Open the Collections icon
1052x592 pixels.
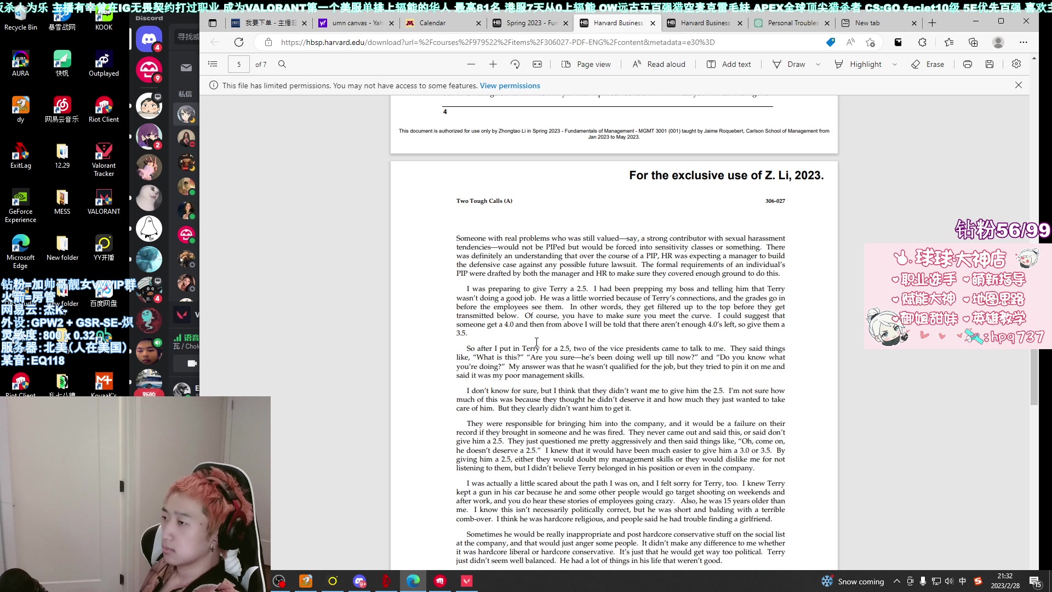(973, 42)
